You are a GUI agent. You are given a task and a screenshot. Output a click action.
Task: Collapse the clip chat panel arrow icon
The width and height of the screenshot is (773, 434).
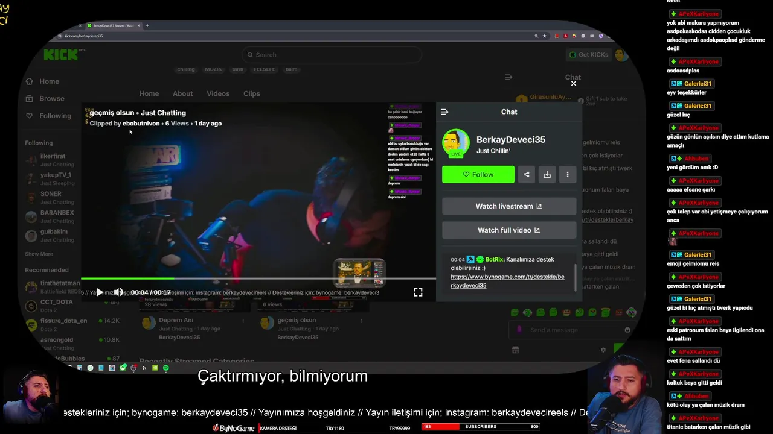[444, 112]
